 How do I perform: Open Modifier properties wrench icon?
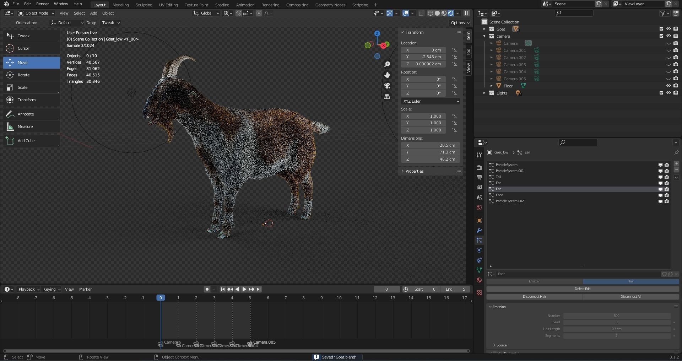[479, 230]
